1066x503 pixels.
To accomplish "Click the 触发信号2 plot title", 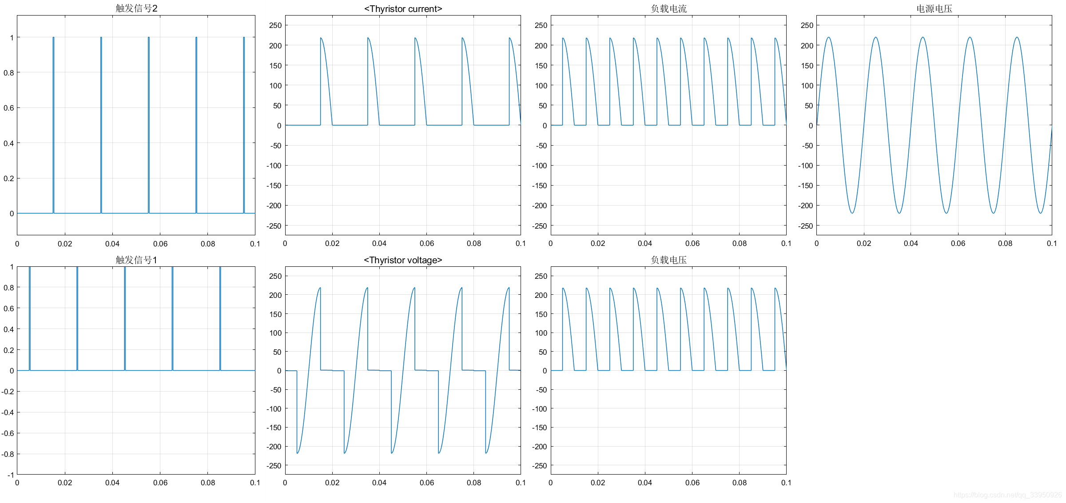I will click(136, 8).
